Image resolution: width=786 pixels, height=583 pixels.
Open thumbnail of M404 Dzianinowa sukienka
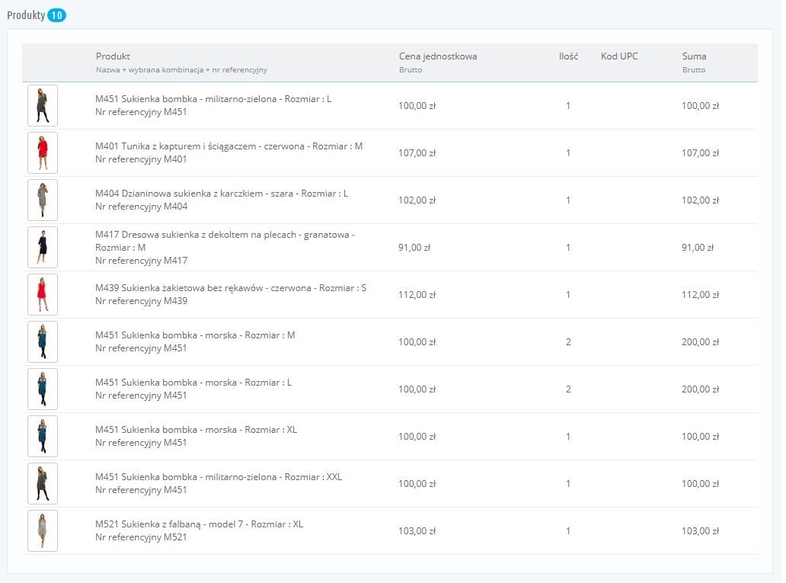43,200
